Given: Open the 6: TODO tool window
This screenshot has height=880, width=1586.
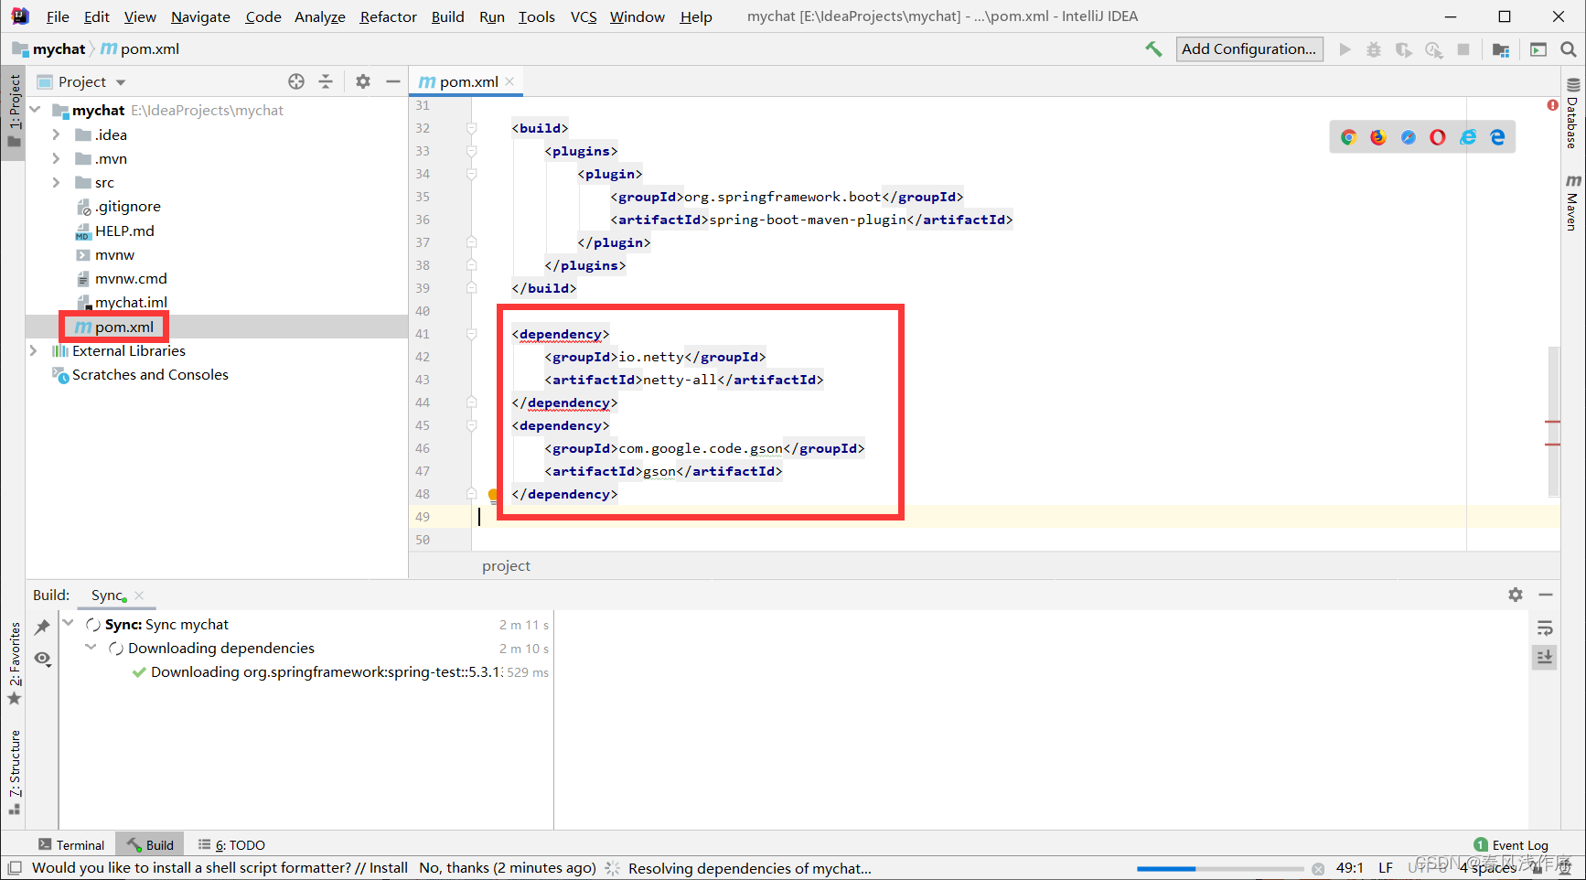Looking at the screenshot, I should pos(231,845).
